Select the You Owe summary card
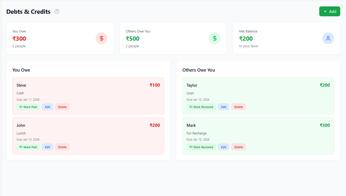This screenshot has height=196, width=346. (x=60, y=38)
